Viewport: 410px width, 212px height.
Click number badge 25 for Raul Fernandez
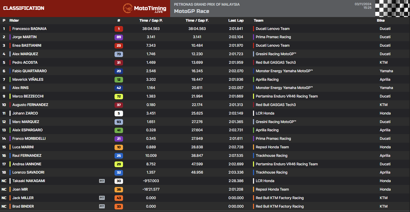tap(119, 156)
